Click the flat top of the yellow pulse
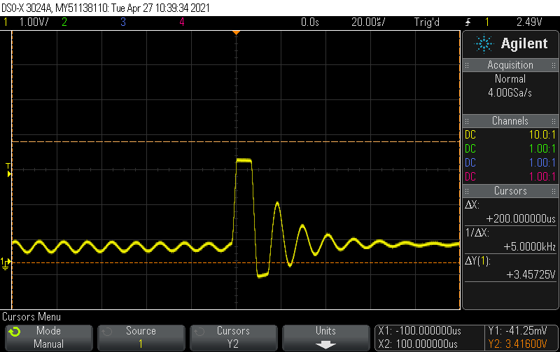The width and height of the screenshot is (560, 352). coord(244,161)
